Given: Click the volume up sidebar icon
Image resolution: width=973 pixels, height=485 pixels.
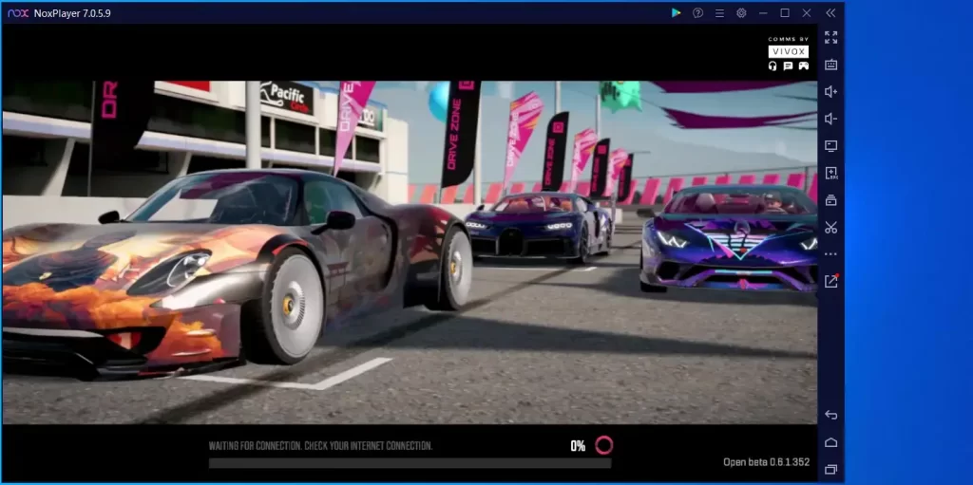Looking at the screenshot, I should [830, 92].
